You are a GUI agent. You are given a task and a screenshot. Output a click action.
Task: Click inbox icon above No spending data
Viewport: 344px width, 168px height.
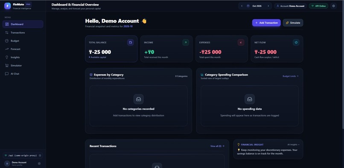pos(250,99)
